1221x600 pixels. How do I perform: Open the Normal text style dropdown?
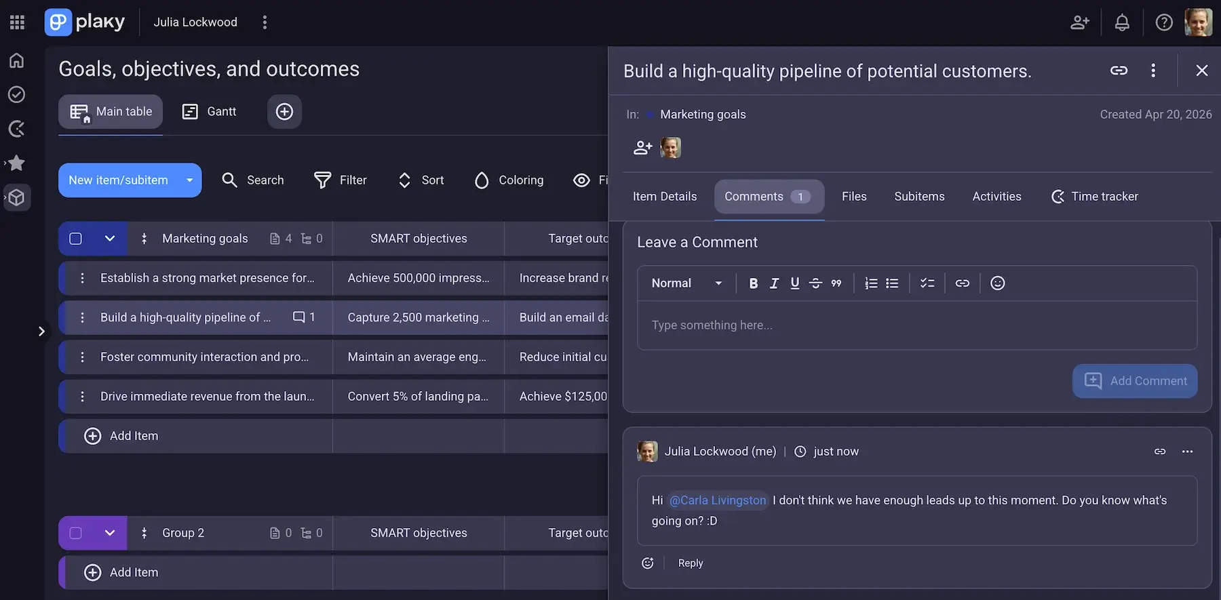point(686,283)
